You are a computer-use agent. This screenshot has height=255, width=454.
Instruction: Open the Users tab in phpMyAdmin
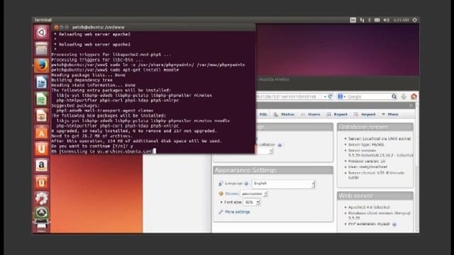point(311,115)
